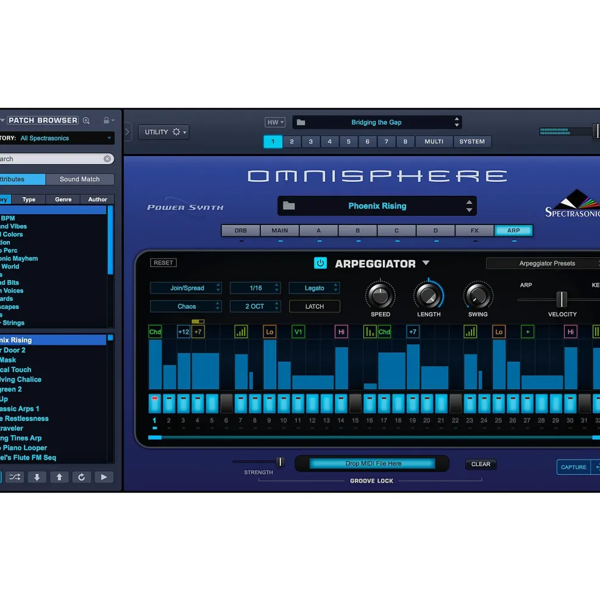The height and width of the screenshot is (601, 600).
Task: Click the arp velocity slider handle
Action: pos(562,300)
